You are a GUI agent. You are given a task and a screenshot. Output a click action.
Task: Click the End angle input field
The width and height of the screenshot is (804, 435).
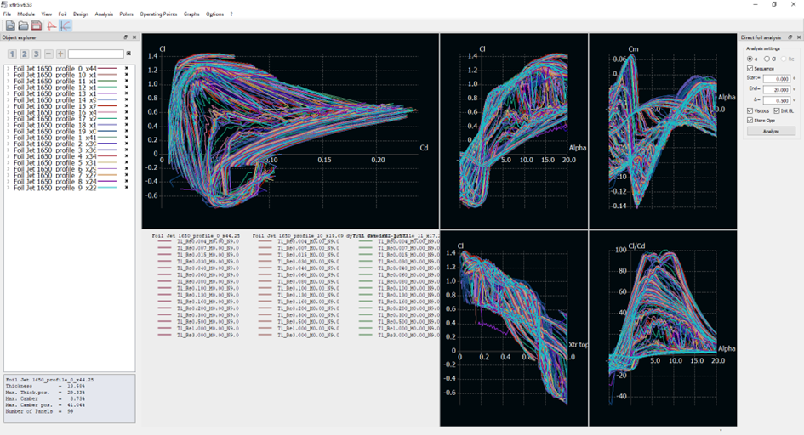[778, 88]
